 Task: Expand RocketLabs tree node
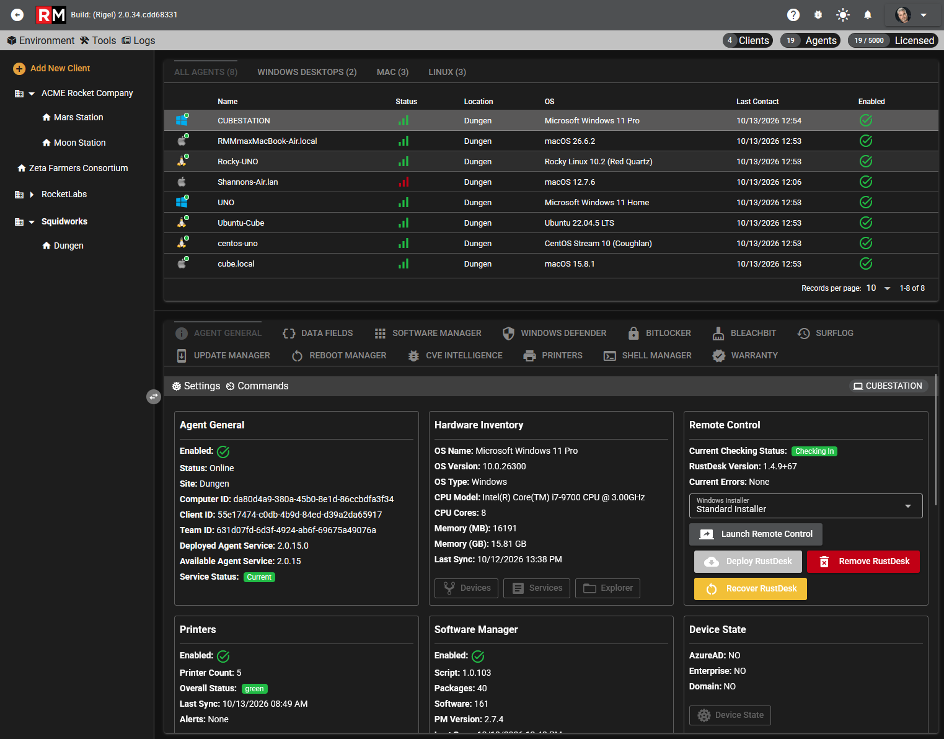coord(32,195)
